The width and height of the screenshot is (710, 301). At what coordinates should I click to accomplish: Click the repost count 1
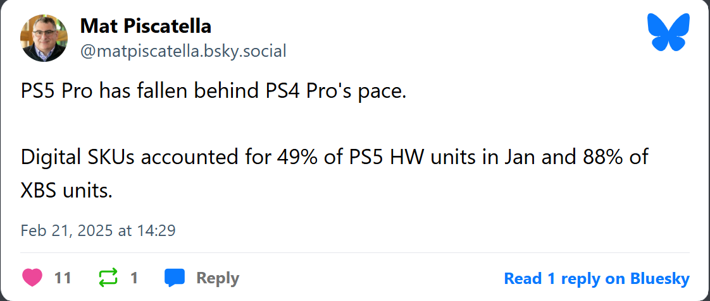[x=134, y=278]
